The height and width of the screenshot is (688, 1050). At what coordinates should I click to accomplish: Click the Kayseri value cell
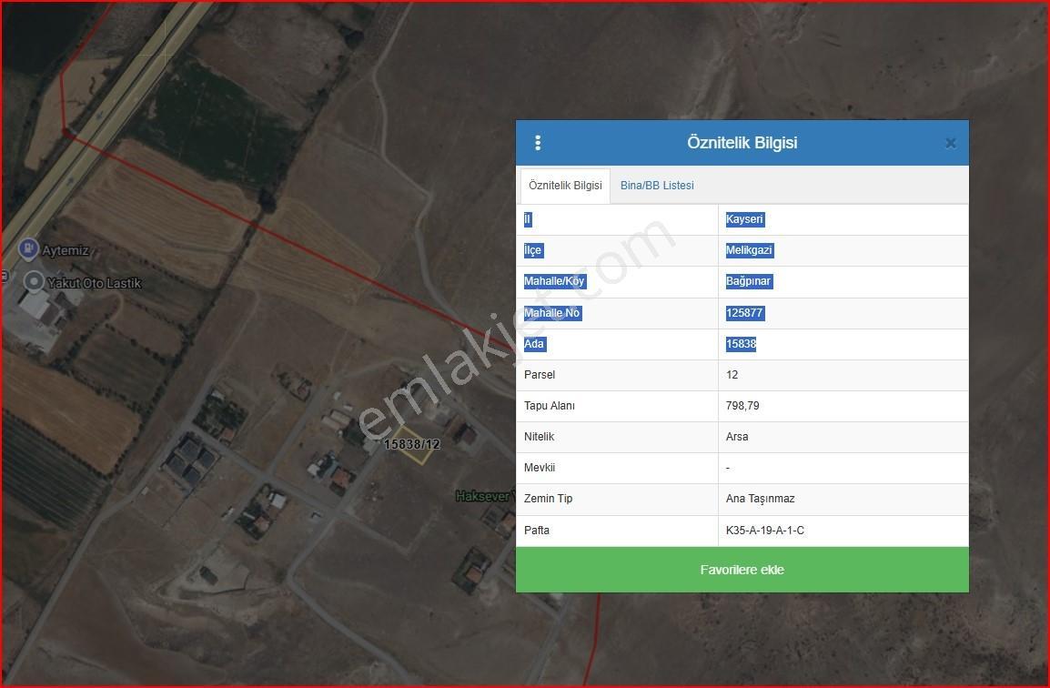(744, 219)
